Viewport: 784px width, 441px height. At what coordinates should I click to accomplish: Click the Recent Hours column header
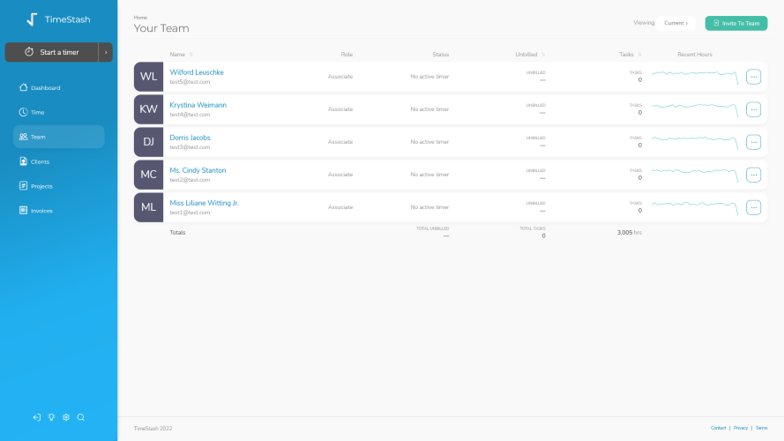click(x=695, y=55)
